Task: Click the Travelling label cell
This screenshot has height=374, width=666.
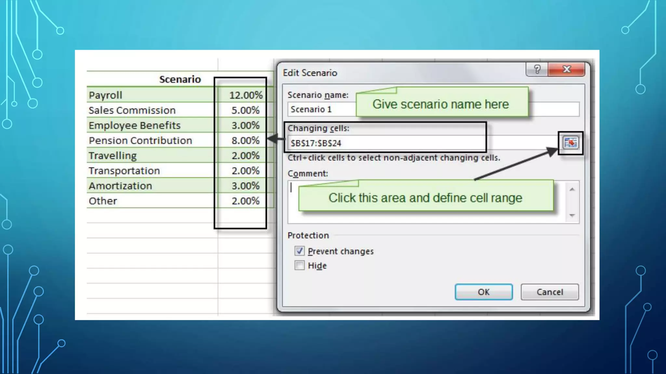Action: point(113,156)
